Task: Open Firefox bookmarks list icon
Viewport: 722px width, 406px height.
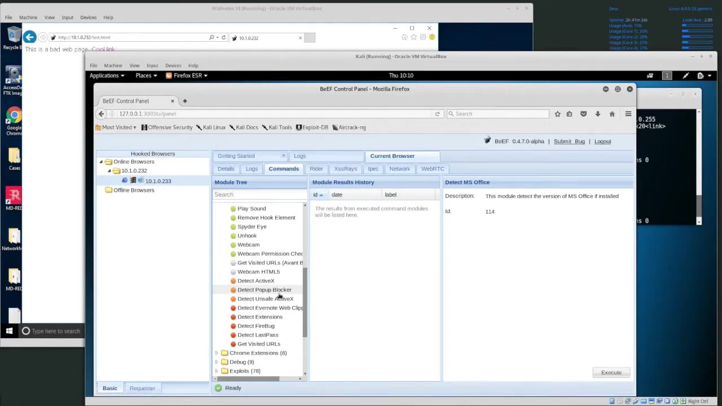Action: [569, 114]
